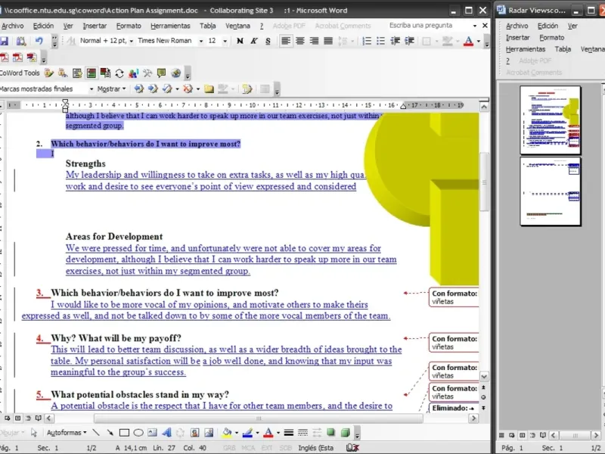The width and height of the screenshot is (605, 454).
Task: Open the Insertar menu in main Word window
Action: (x=95, y=25)
